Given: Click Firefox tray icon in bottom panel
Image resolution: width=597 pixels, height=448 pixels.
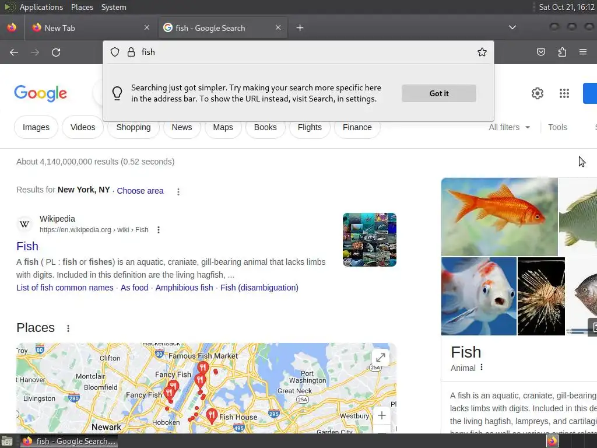Looking at the screenshot, I should [x=552, y=441].
